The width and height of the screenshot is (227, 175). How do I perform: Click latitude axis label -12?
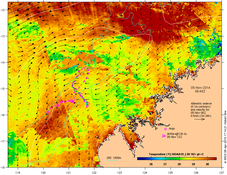click(3, 10)
